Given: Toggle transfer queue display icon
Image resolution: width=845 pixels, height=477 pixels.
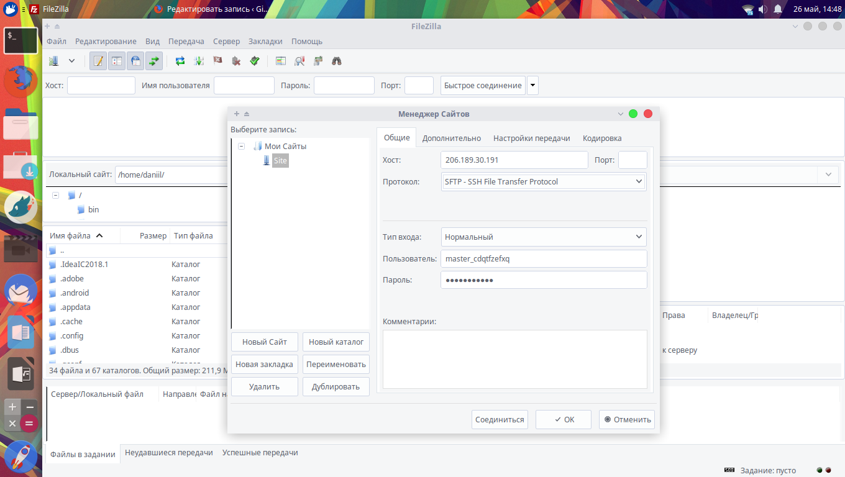Looking at the screenshot, I should [154, 61].
